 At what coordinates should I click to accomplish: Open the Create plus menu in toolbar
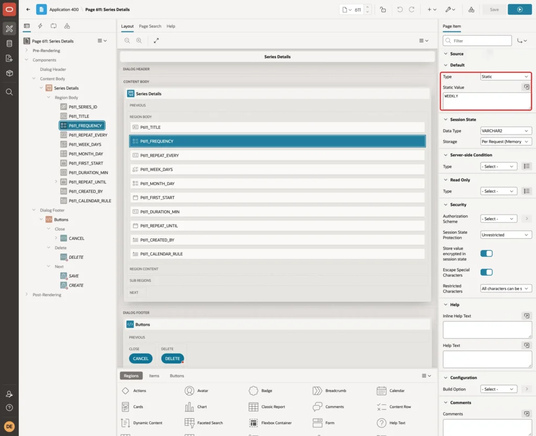click(x=431, y=9)
